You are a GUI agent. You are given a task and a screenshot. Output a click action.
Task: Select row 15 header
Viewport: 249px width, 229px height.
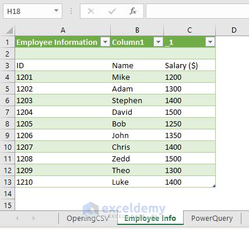pos(8,205)
